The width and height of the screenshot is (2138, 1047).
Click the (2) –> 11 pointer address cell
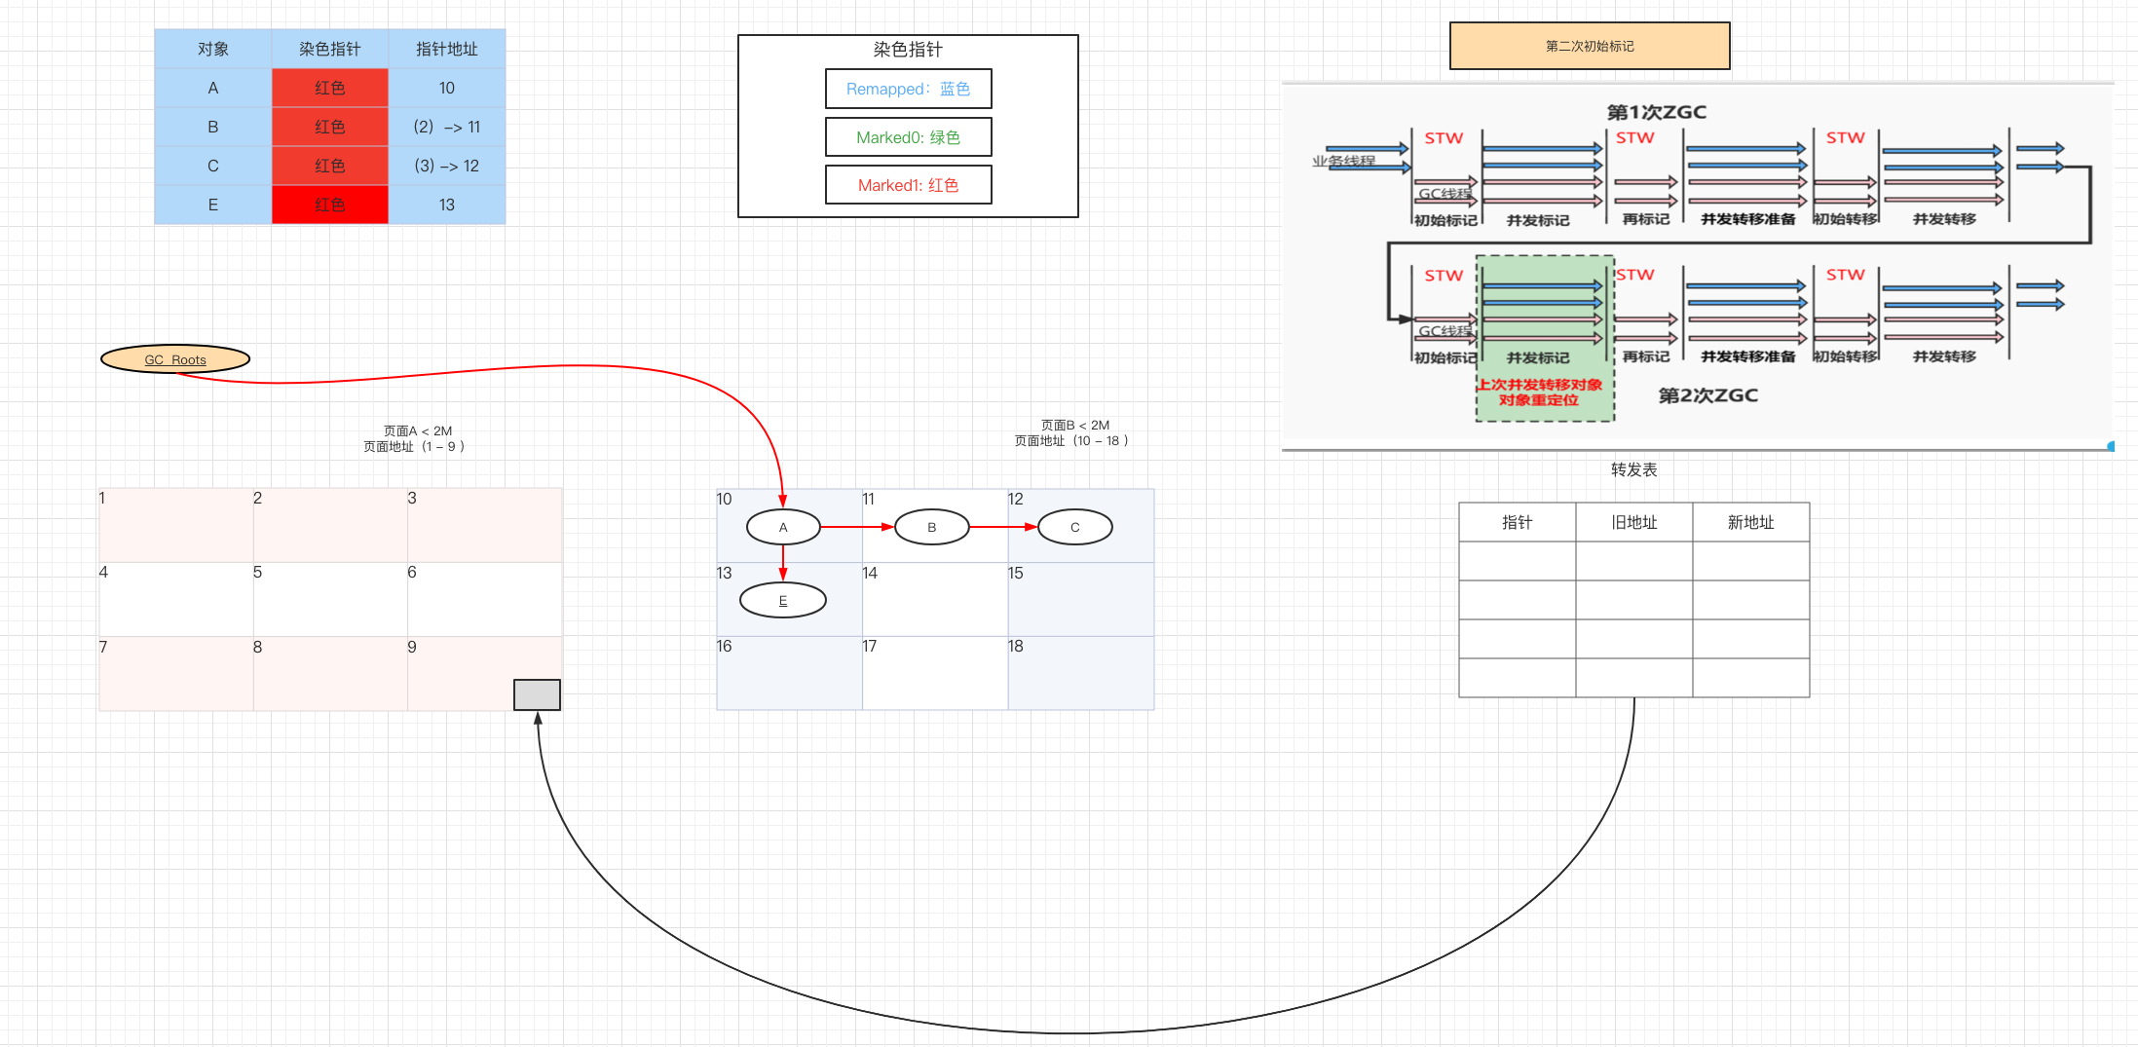[x=446, y=127]
